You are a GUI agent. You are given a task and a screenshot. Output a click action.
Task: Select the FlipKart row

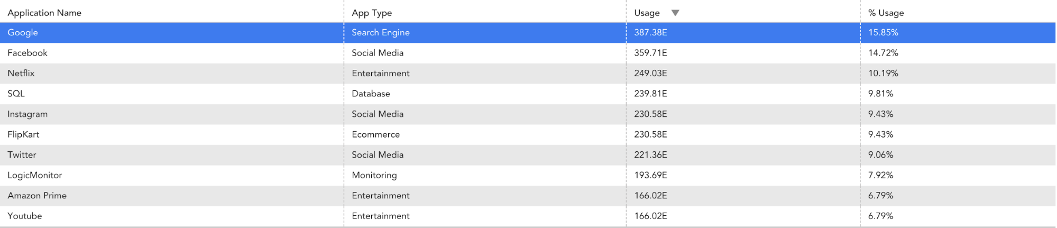pyautogui.click(x=23, y=134)
